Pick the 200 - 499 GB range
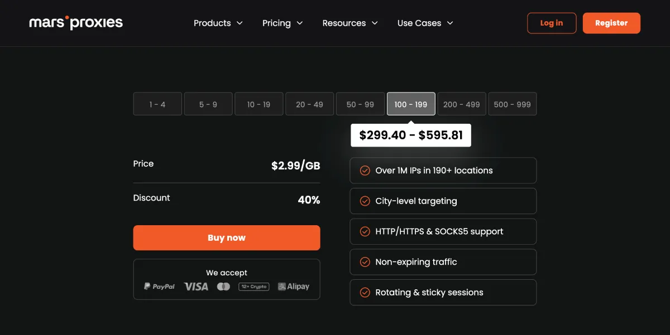This screenshot has width=670, height=335. coord(462,104)
